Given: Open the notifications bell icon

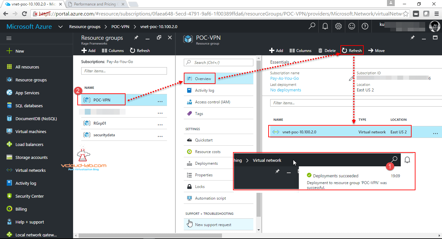Looking at the screenshot, I should [325, 26].
